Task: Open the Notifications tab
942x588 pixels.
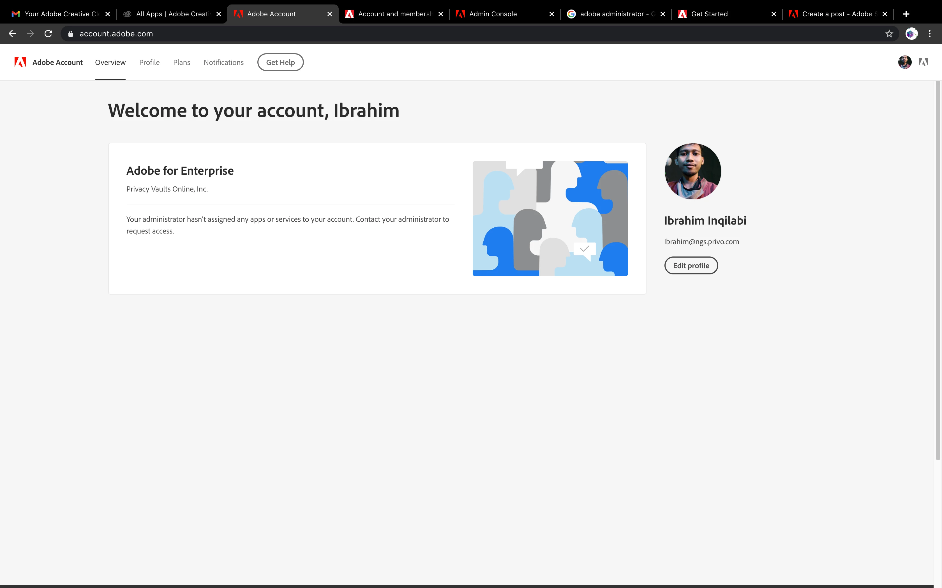Action: tap(223, 62)
